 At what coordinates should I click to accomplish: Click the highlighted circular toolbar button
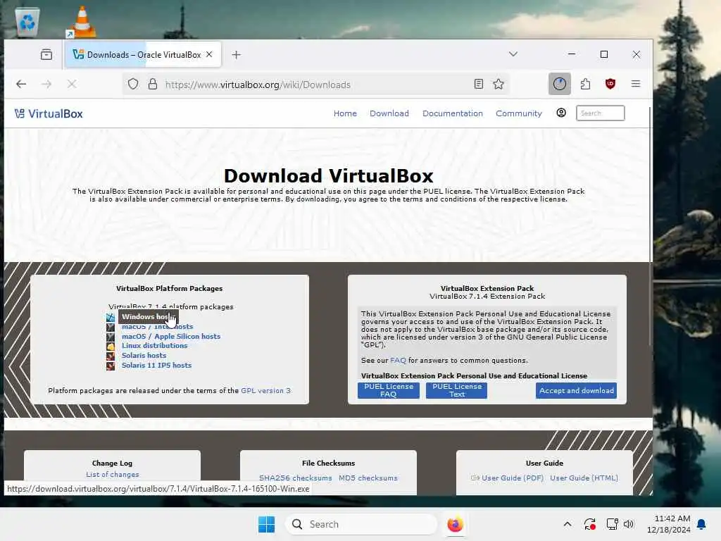click(x=560, y=84)
